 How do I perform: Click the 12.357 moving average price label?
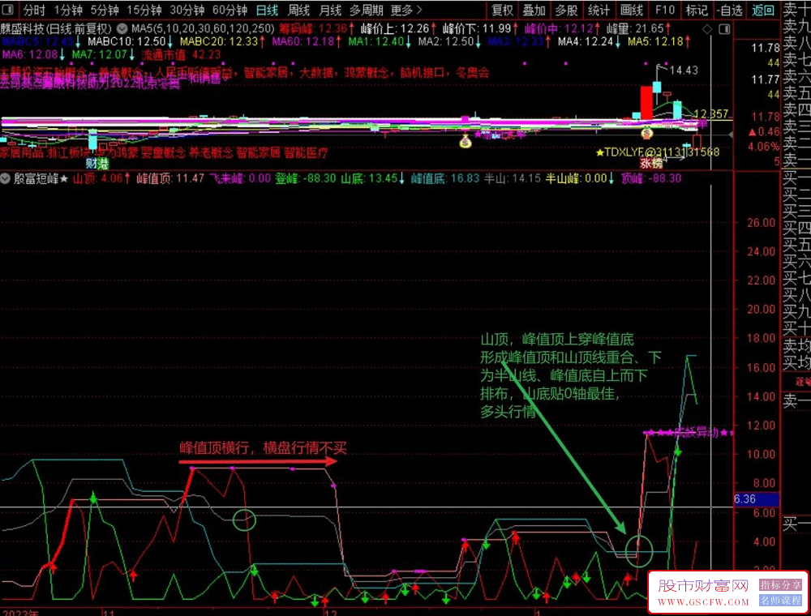(x=710, y=113)
